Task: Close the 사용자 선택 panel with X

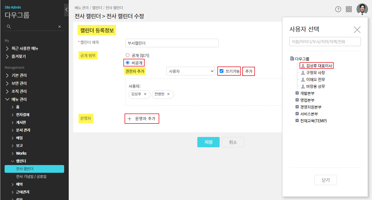Action: [x=357, y=30]
